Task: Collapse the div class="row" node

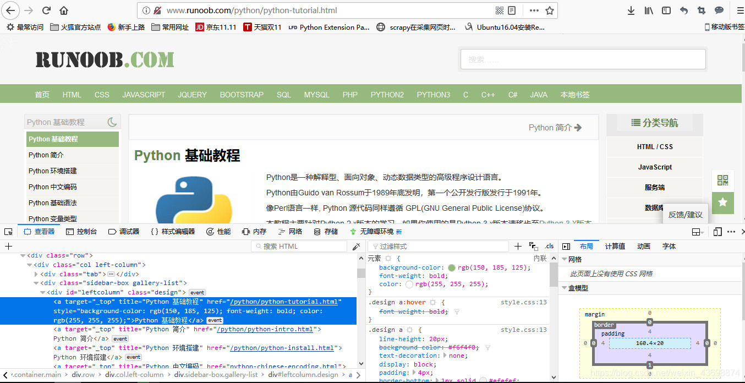Action: coord(23,255)
